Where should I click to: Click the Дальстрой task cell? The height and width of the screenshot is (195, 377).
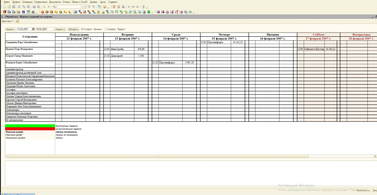coord(122,56)
